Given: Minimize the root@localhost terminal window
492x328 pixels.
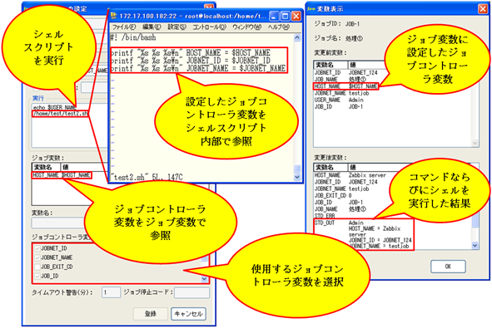Looking at the screenshot, I should (274, 16).
